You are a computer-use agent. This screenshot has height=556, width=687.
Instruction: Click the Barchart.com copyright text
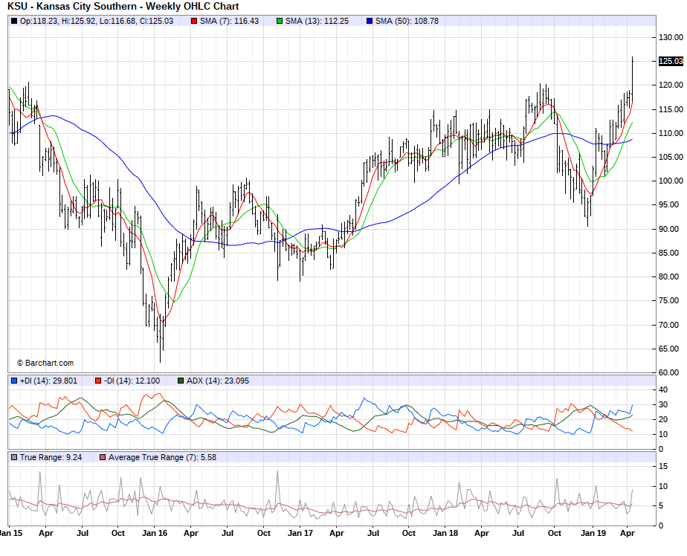point(45,363)
